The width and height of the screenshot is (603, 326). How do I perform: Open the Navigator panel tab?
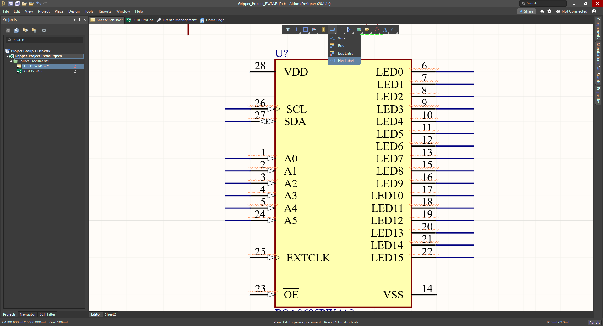coord(28,314)
